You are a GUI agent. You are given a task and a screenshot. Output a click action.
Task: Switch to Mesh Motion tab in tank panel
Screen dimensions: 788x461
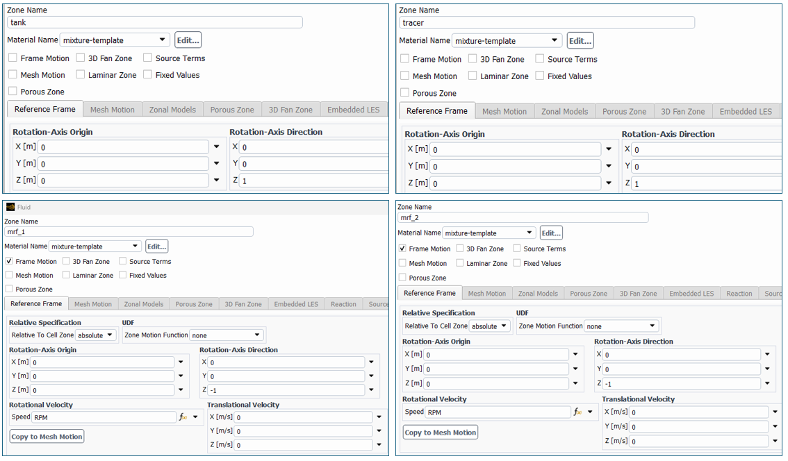(112, 110)
